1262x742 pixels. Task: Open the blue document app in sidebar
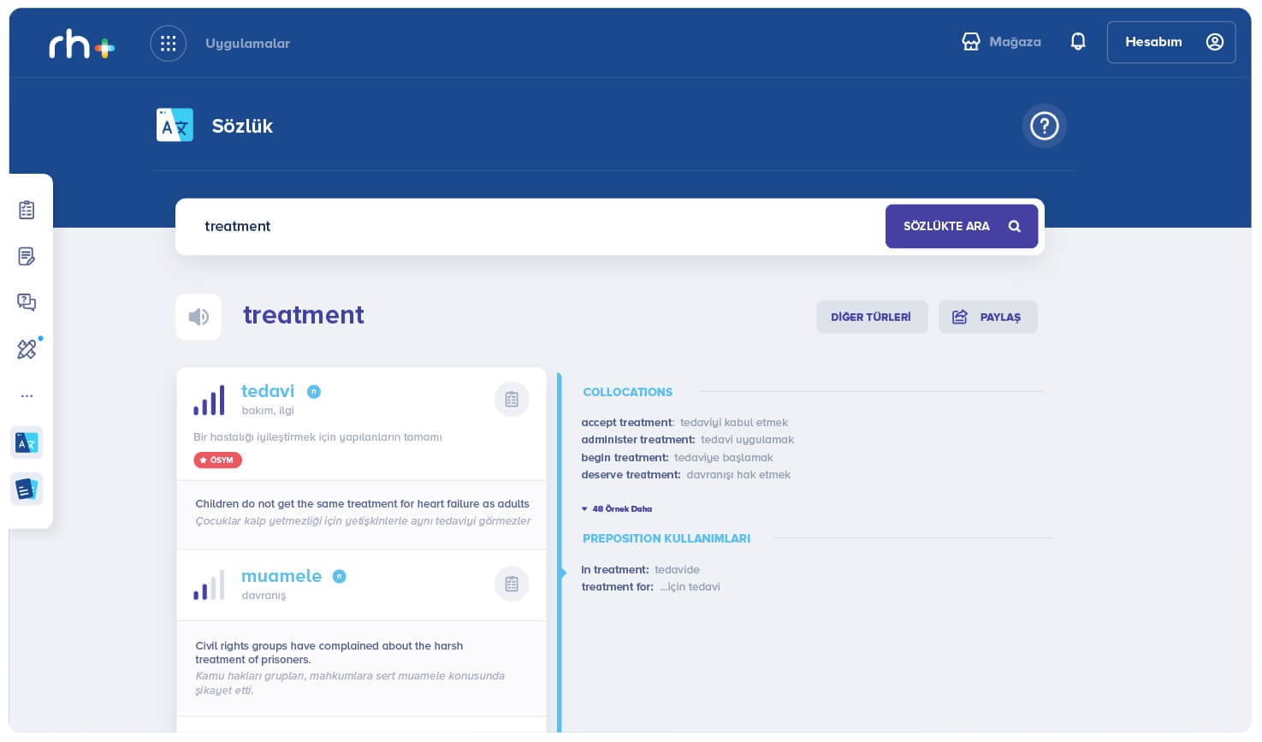point(27,490)
